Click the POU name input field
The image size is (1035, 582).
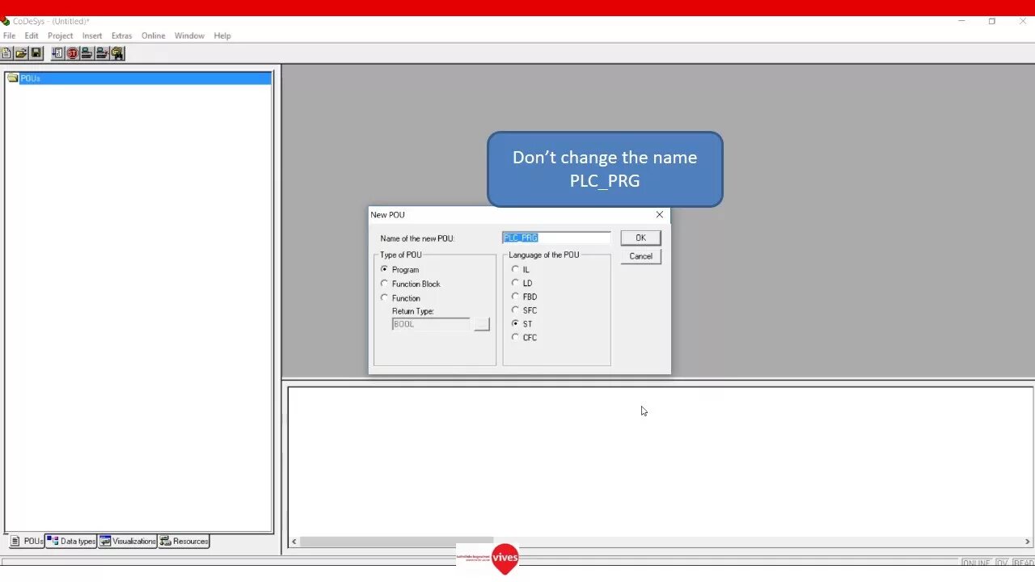(x=556, y=238)
